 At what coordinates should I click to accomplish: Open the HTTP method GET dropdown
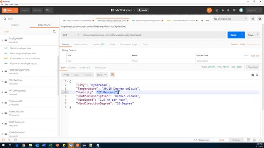coord(71,35)
